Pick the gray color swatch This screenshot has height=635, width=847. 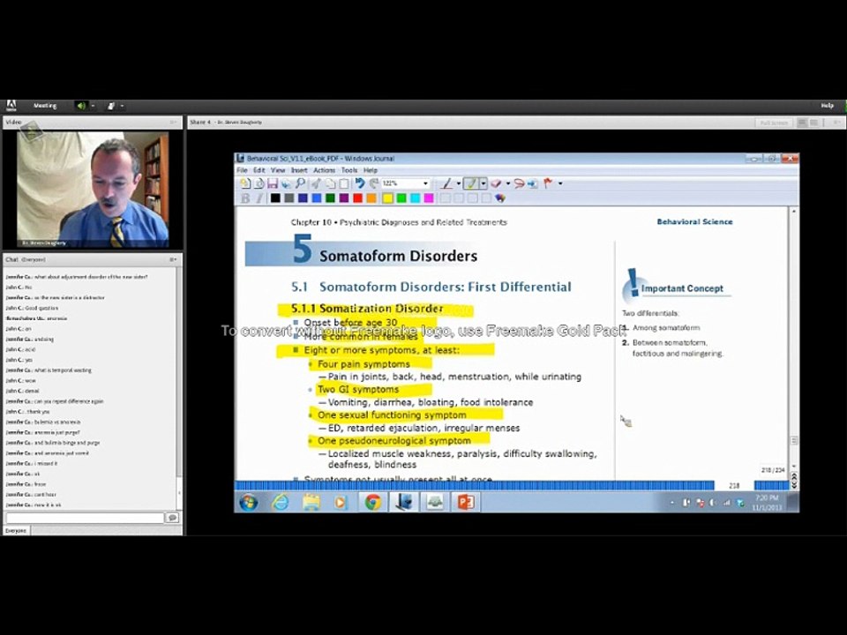(289, 198)
